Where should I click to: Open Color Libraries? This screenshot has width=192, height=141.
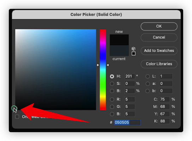tap(159, 64)
